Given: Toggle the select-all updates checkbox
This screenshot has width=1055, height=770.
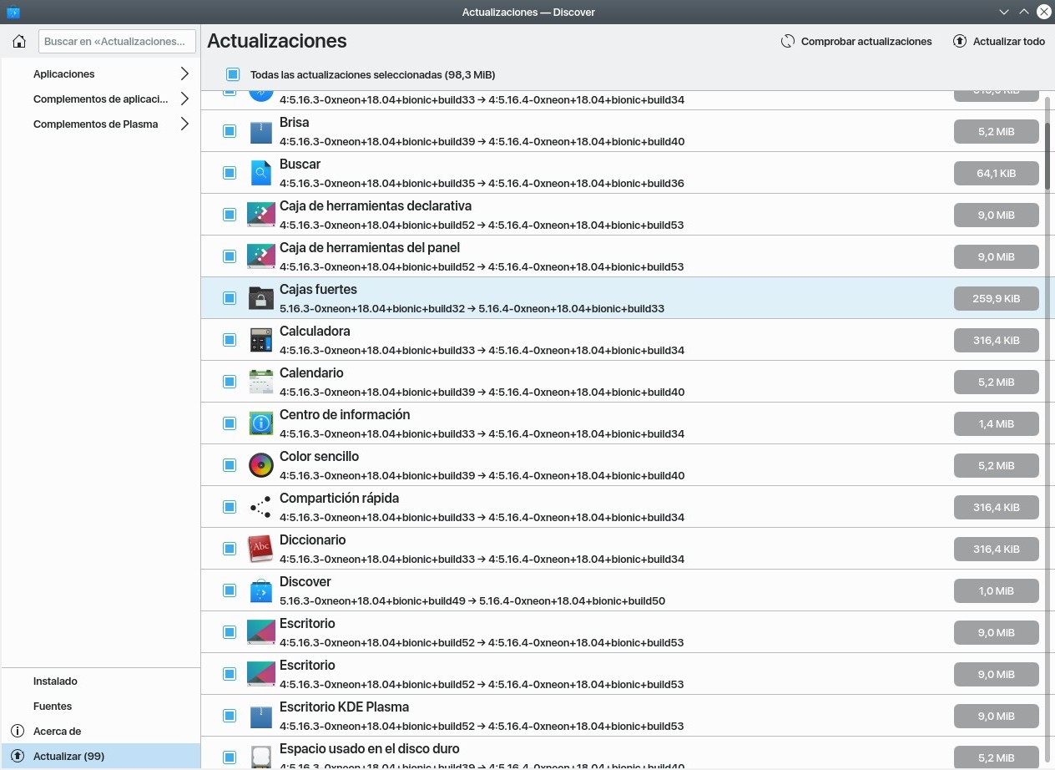Looking at the screenshot, I should pyautogui.click(x=233, y=74).
